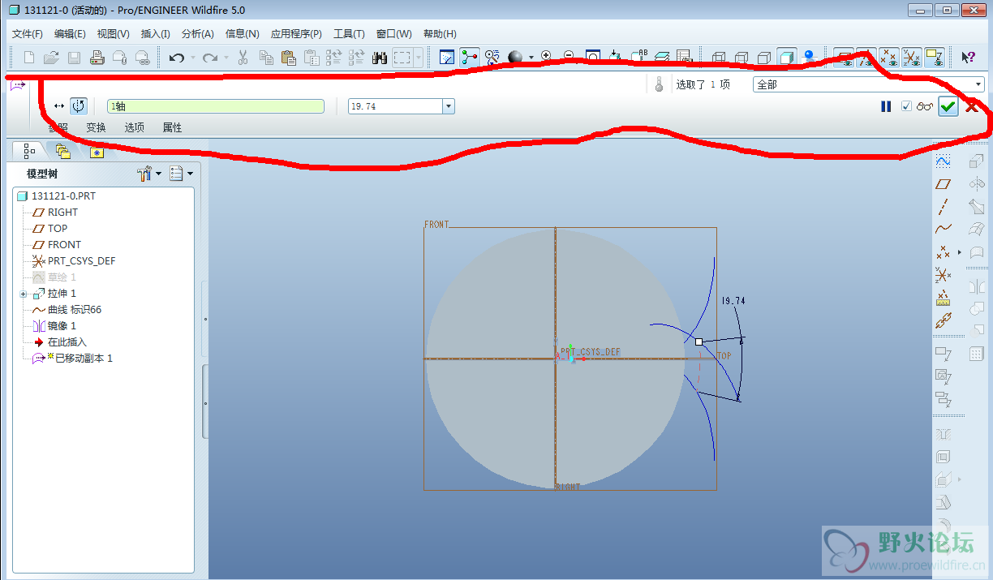Create a datum axis from right toolbar
The image size is (993, 580).
tap(943, 207)
